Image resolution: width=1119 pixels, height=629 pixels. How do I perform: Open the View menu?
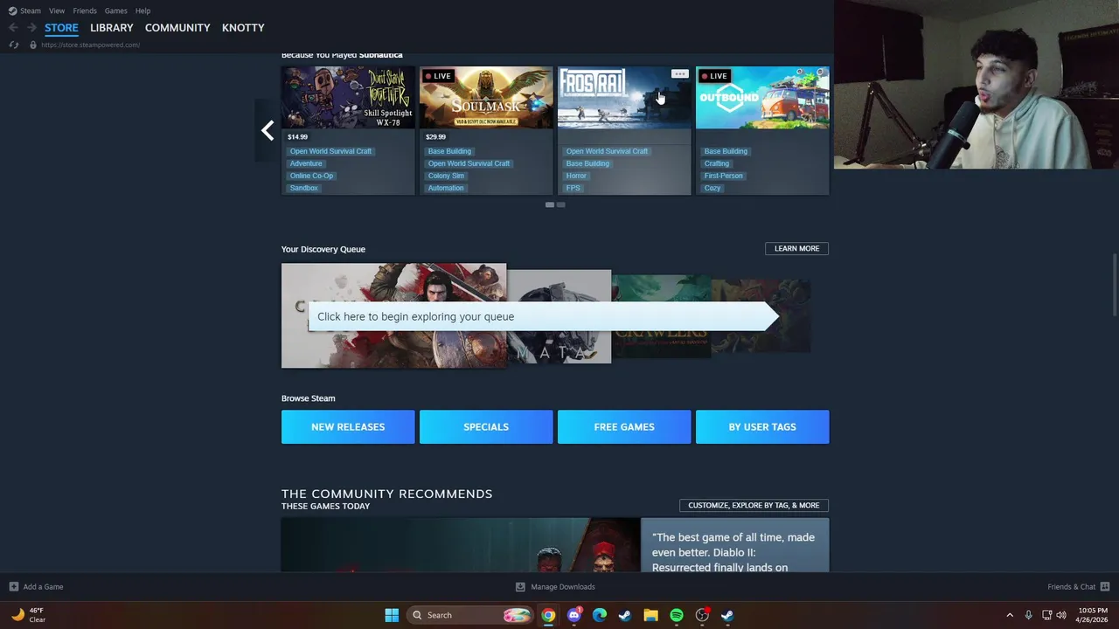57,10
